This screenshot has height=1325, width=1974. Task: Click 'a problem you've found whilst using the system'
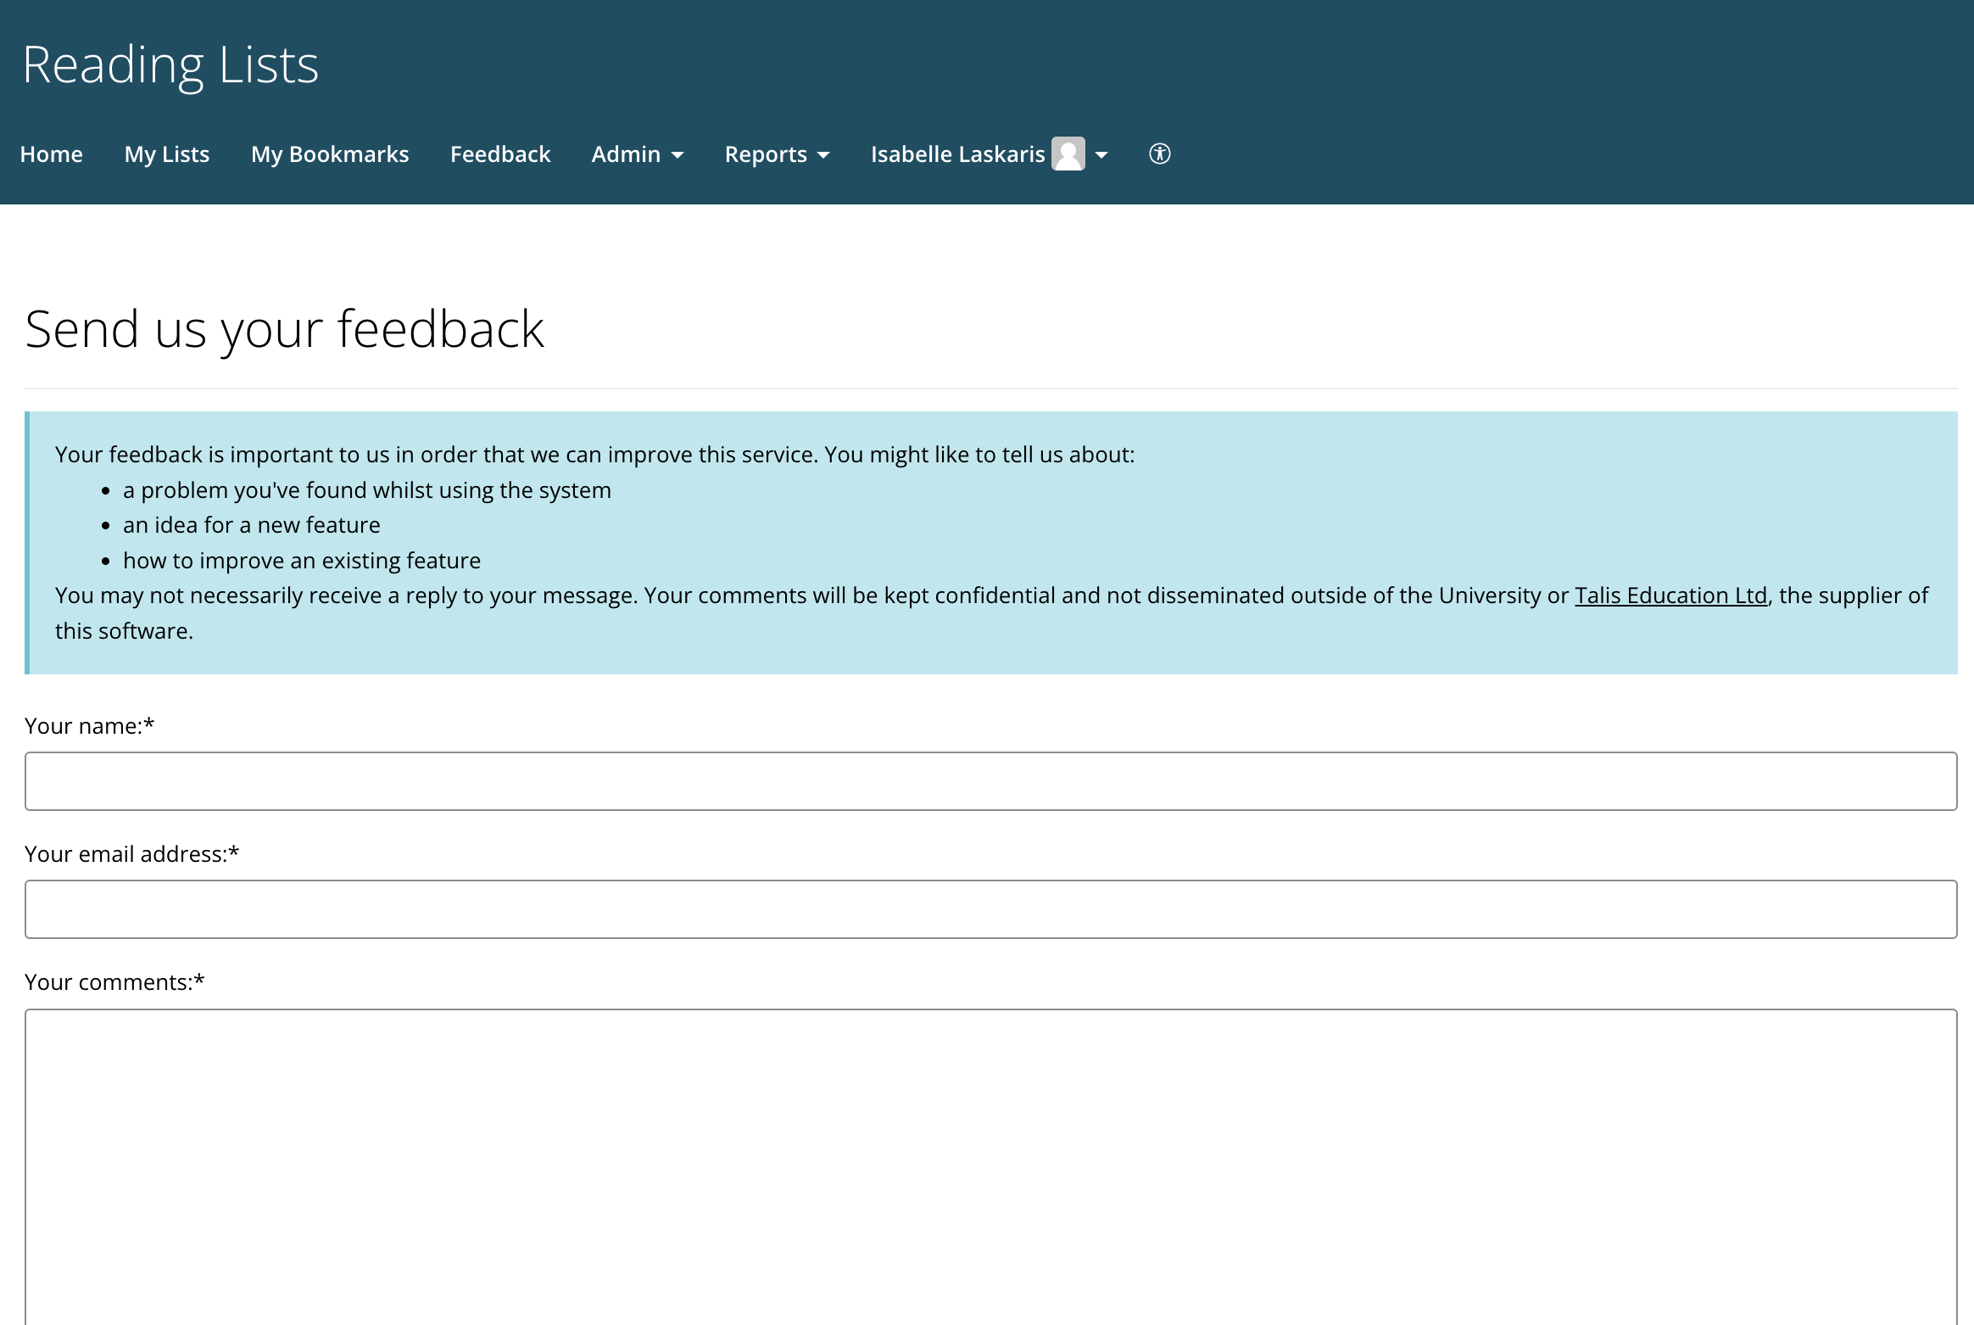click(367, 490)
